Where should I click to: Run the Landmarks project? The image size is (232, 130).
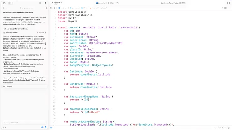click(45, 3)
